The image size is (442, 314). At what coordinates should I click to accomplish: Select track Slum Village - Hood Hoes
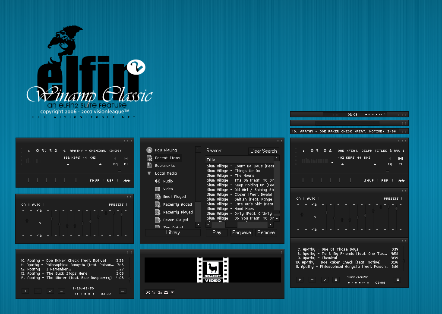click(230, 209)
